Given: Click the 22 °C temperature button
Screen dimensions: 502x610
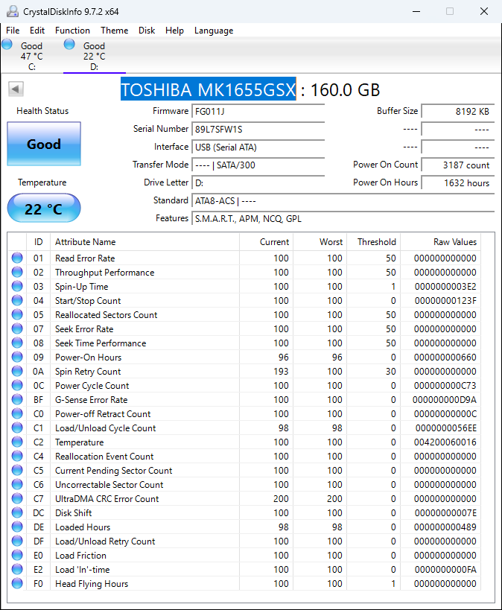Looking at the screenshot, I should (x=44, y=209).
